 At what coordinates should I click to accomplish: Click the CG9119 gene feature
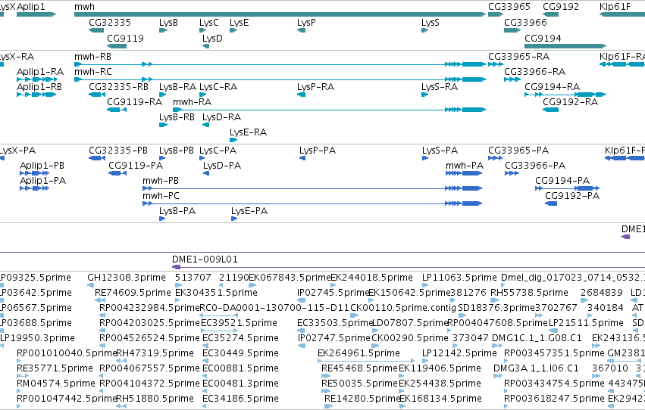point(117,46)
